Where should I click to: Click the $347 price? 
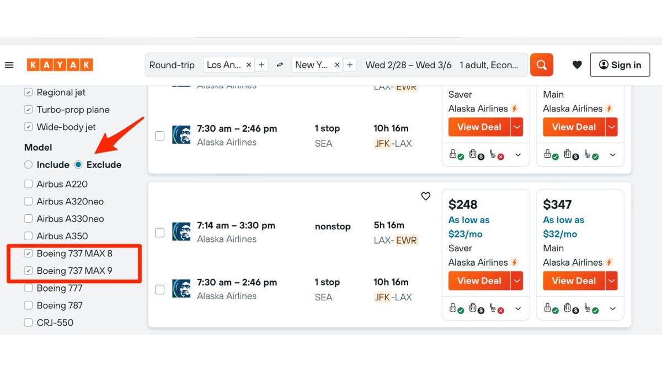click(x=558, y=205)
